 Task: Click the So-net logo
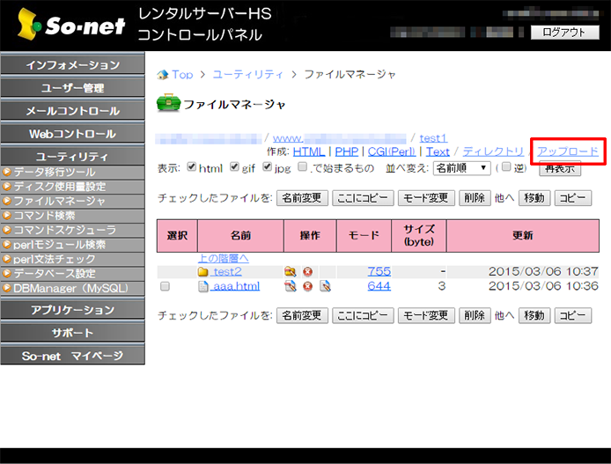tap(67, 26)
